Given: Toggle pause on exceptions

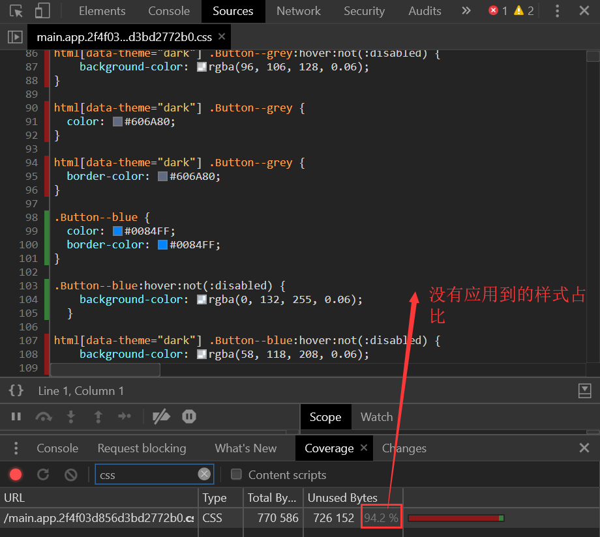Looking at the screenshot, I should (189, 416).
